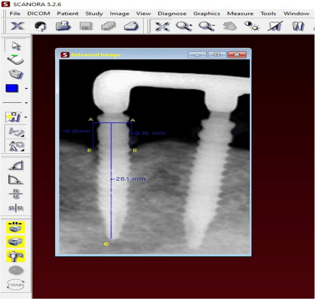Click the stacked images icon
The height and width of the screenshot is (299, 315).
coord(108,26)
